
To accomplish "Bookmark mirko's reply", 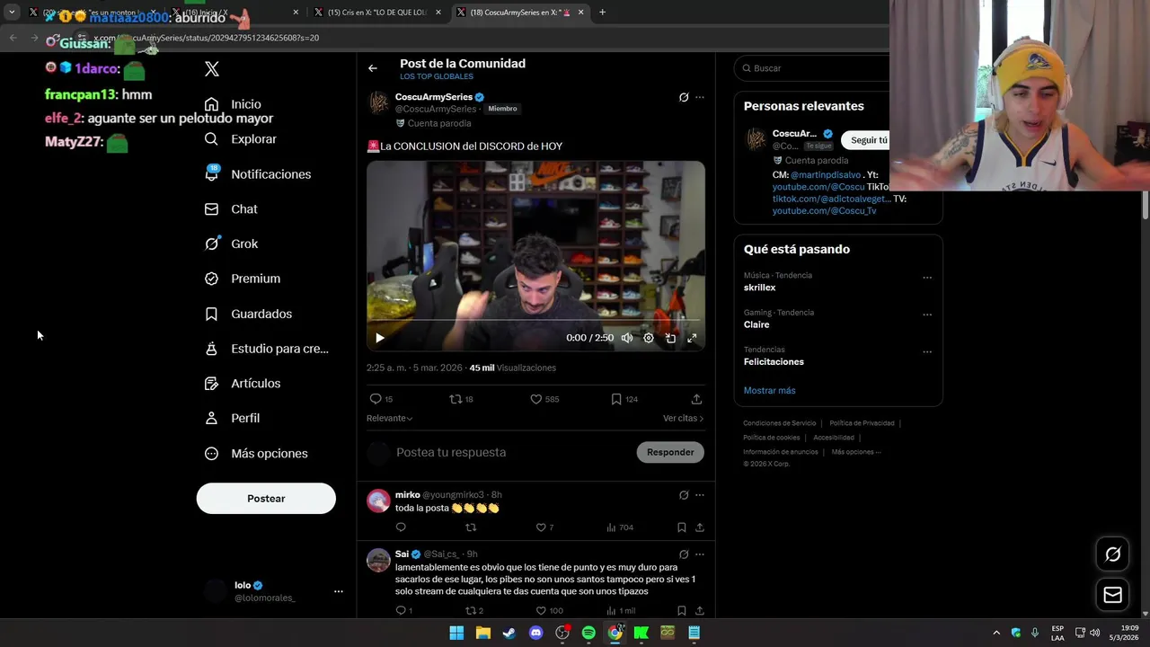I will click(x=681, y=527).
